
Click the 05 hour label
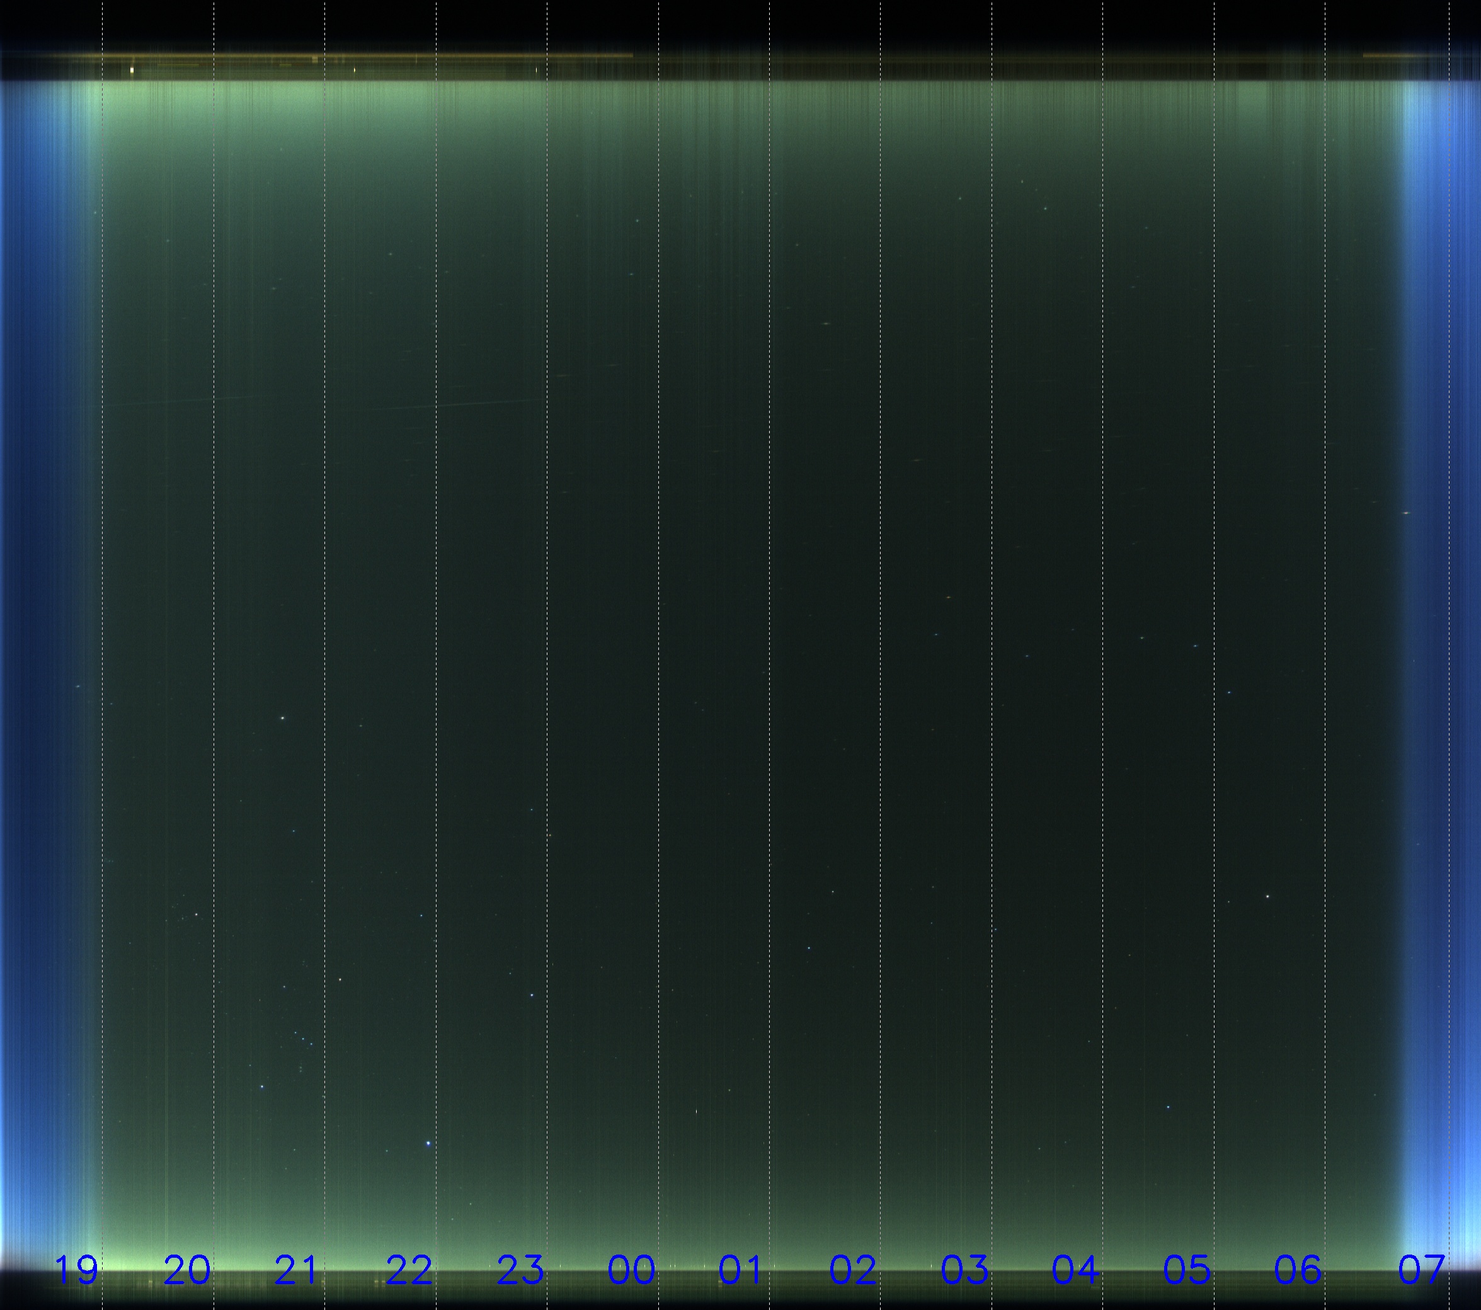(1187, 1270)
